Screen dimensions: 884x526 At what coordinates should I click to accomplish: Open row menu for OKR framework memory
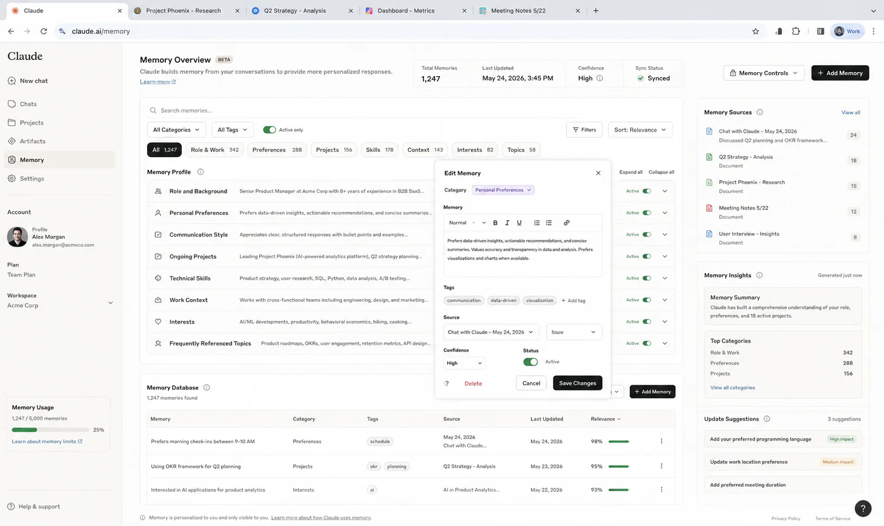pos(662,466)
